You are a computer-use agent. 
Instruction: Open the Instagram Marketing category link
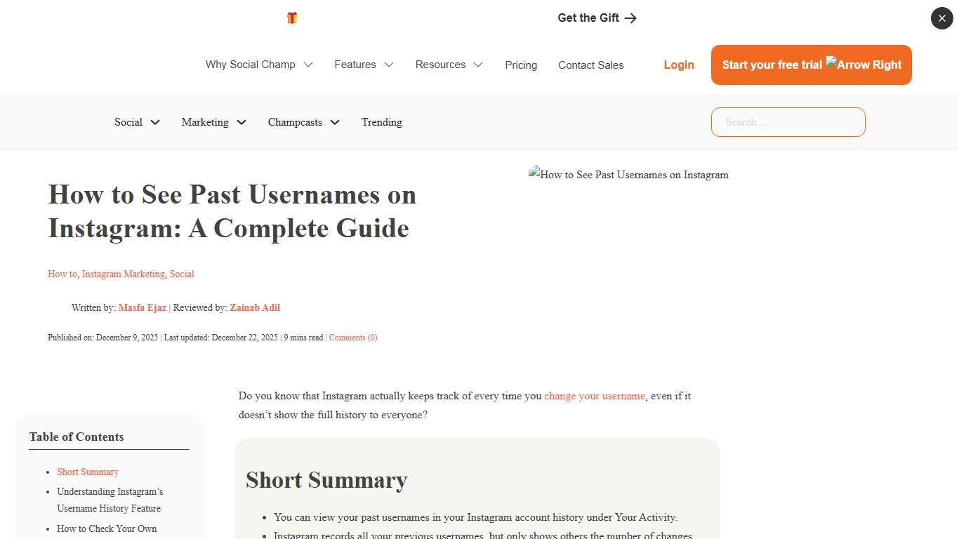[x=123, y=274]
